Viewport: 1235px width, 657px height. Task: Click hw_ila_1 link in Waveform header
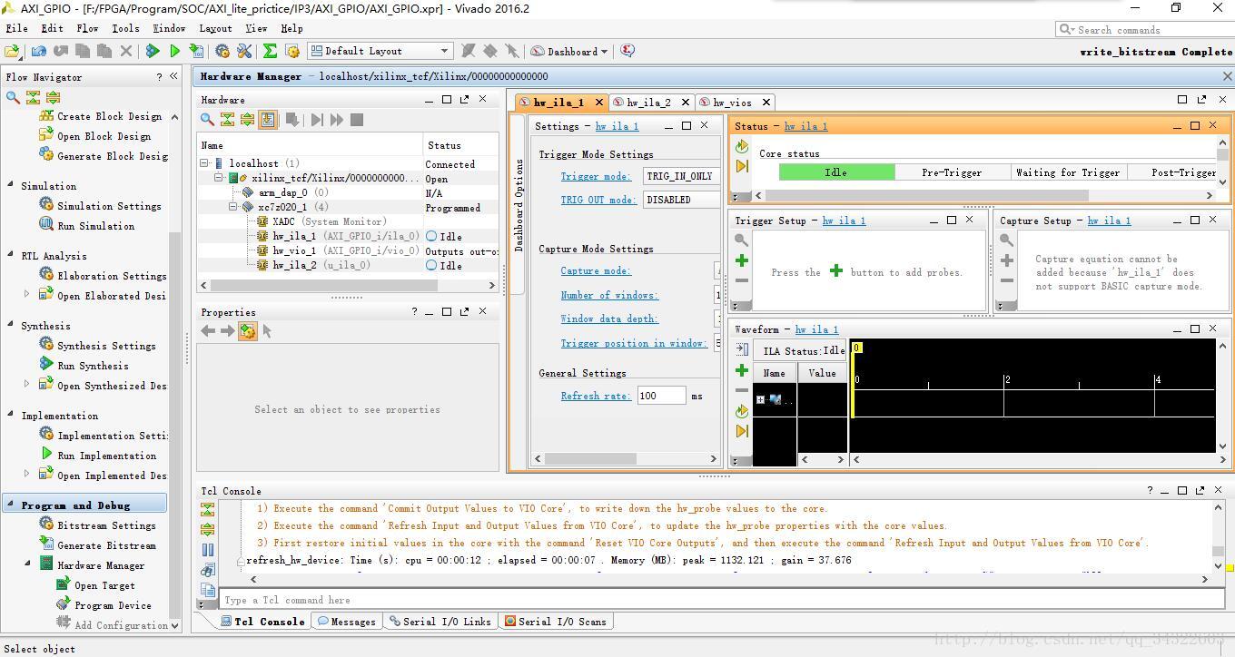point(816,329)
